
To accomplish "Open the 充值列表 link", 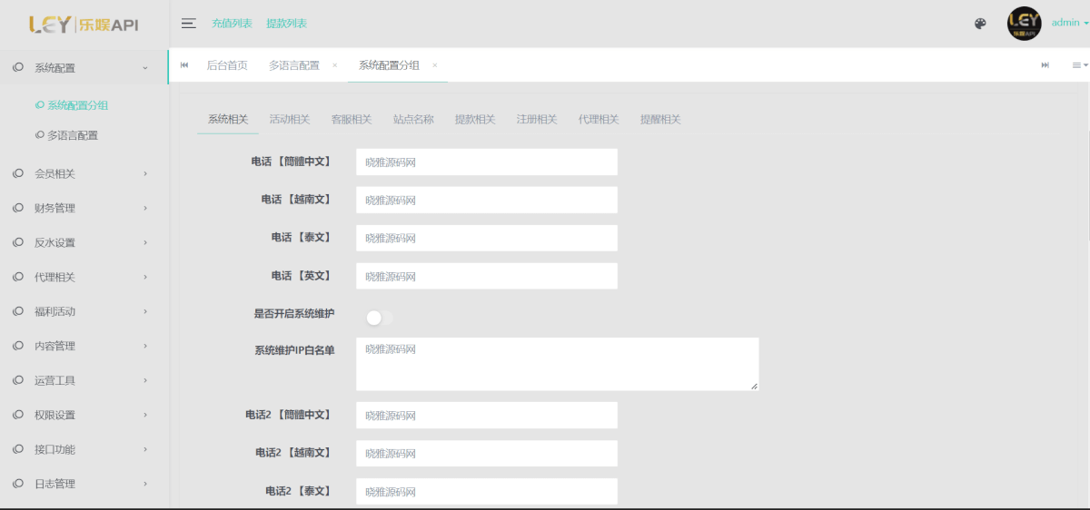I will click(232, 24).
